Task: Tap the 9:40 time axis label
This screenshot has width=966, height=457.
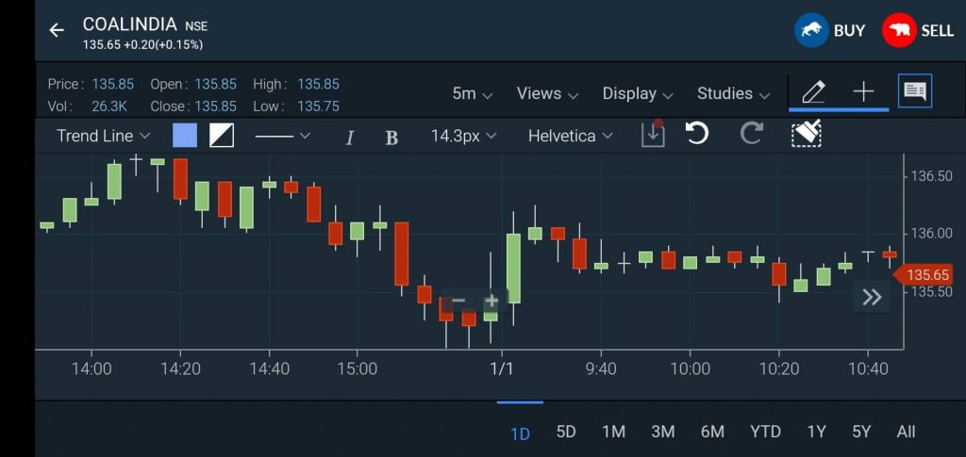Action: coord(601,369)
